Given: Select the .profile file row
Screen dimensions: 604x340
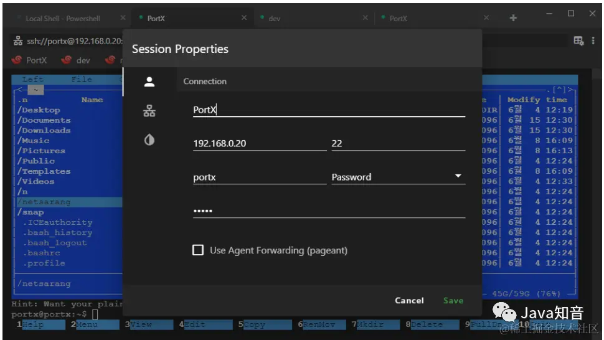Looking at the screenshot, I should 69,263.
